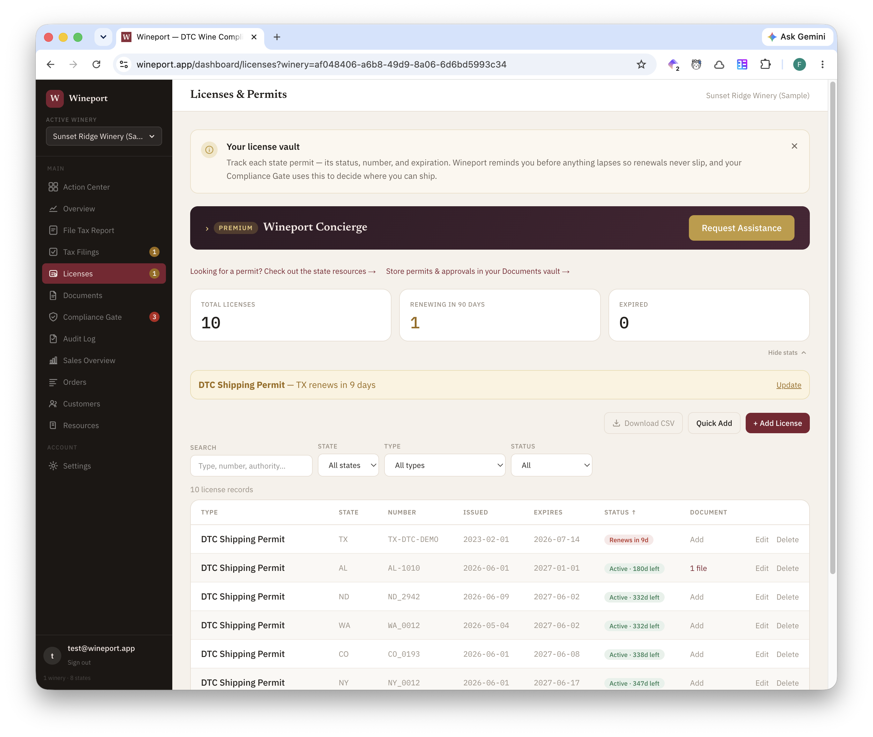Open Action Center in the sidebar
The width and height of the screenshot is (873, 737).
(104, 187)
